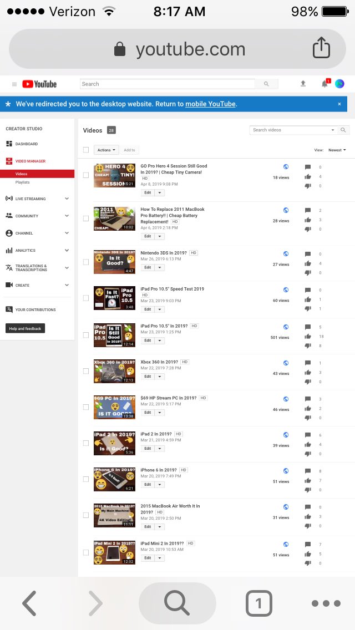Open the account avatar menu
This screenshot has height=630, width=355.
(x=339, y=84)
